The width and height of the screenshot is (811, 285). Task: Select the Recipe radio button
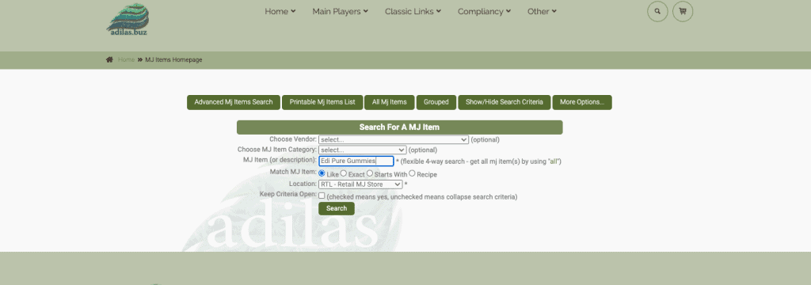click(412, 174)
